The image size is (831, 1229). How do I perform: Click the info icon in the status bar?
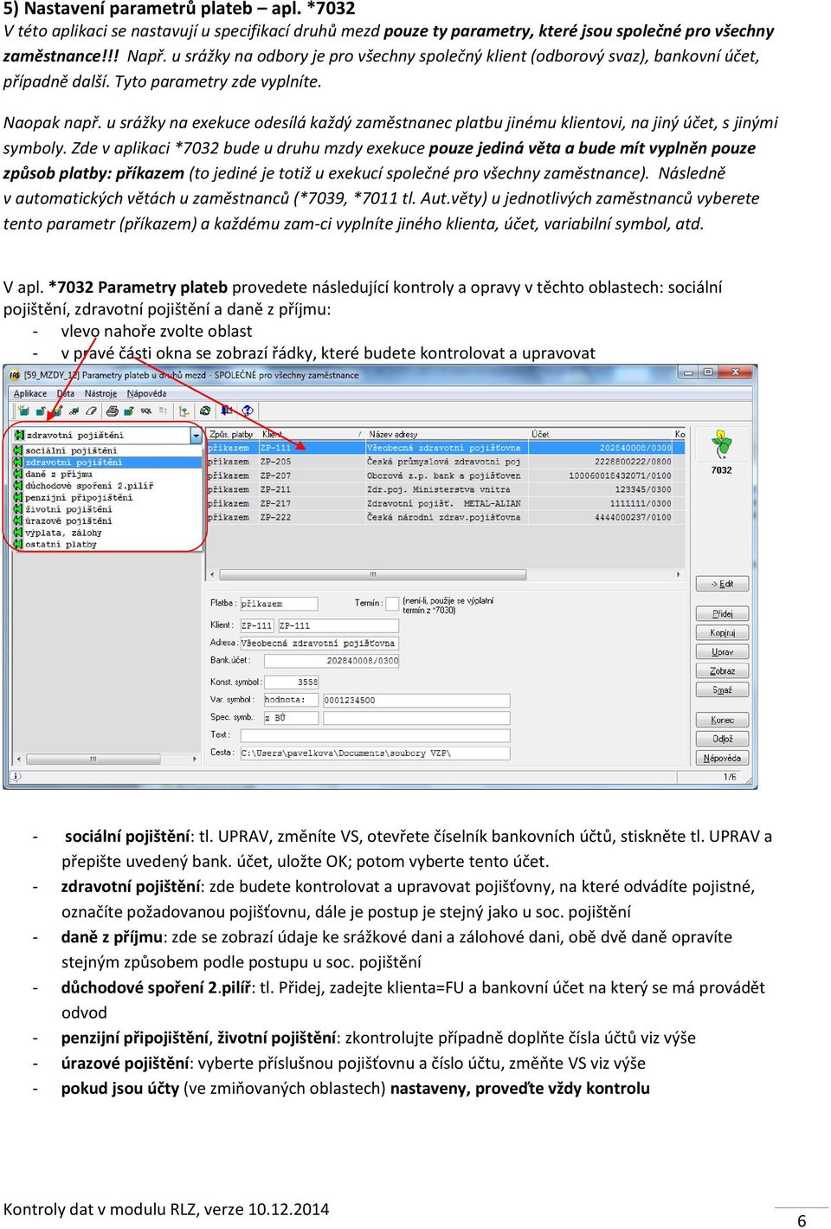[16, 777]
